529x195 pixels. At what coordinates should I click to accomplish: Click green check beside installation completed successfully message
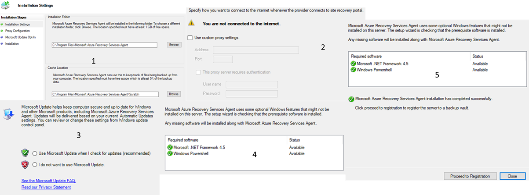coord(351,99)
